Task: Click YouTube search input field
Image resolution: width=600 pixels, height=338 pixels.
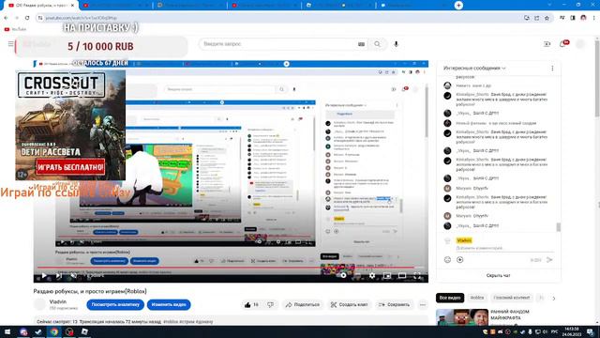Action: click(277, 44)
